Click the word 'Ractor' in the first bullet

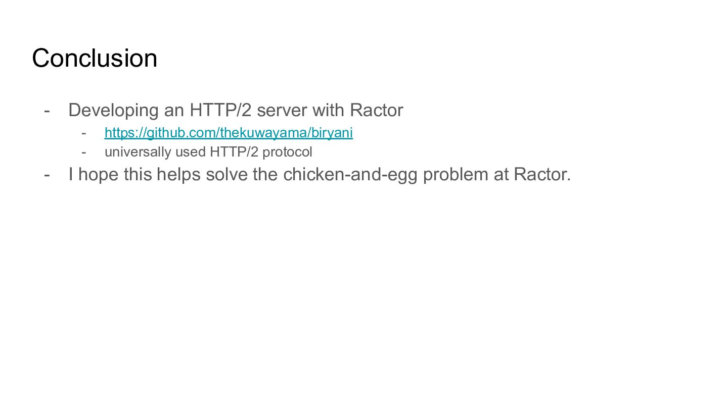click(x=377, y=110)
